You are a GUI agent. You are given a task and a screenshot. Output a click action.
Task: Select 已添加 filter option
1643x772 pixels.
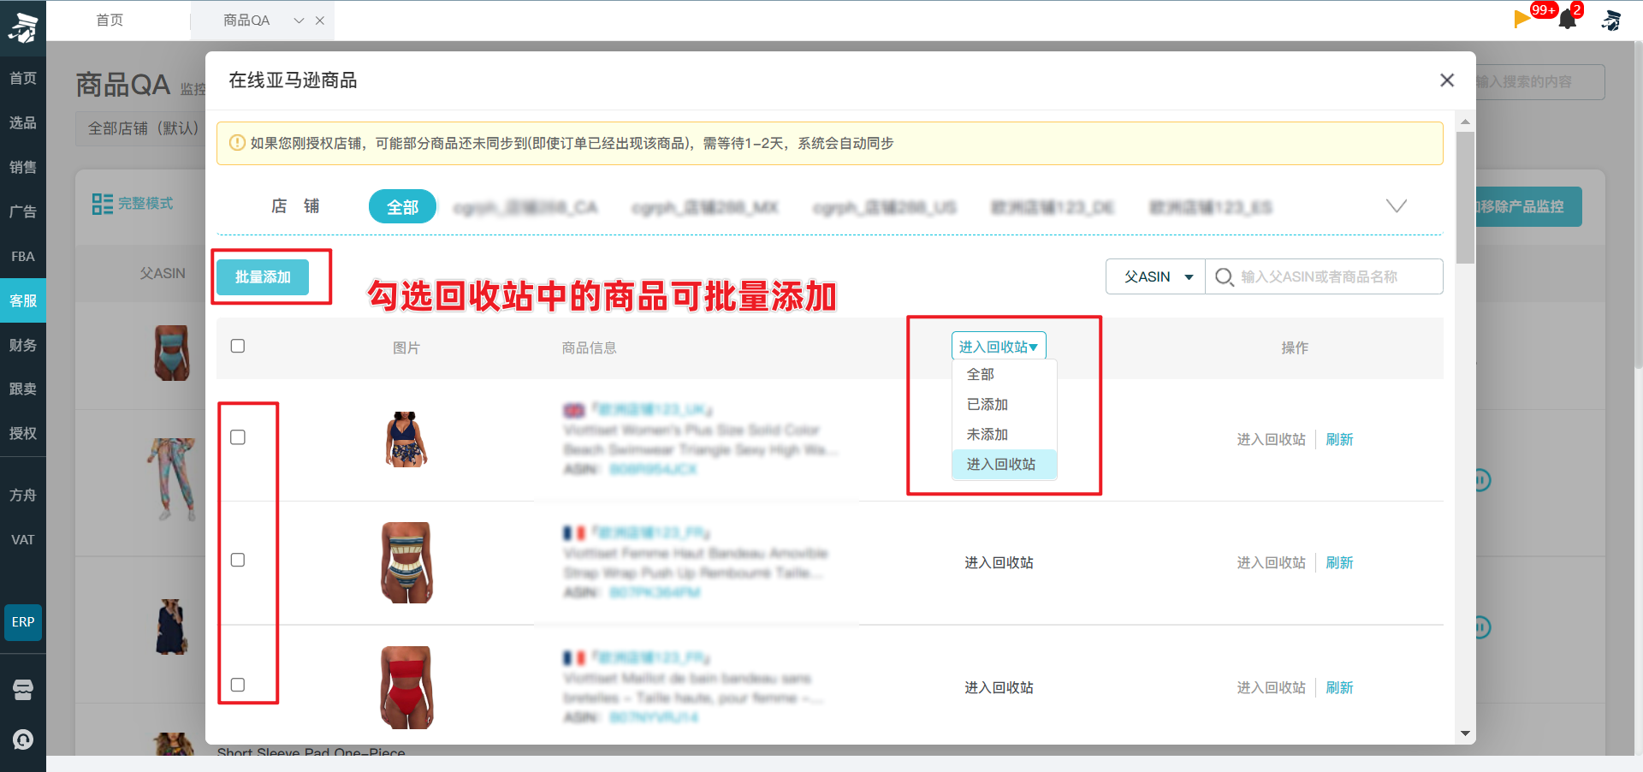(1005, 404)
